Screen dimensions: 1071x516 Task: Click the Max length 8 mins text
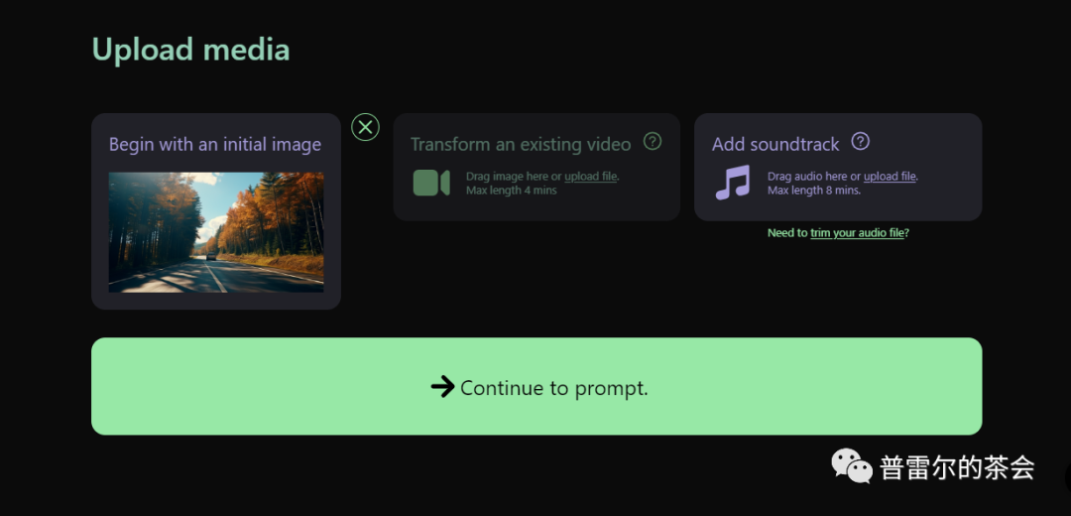tap(813, 191)
